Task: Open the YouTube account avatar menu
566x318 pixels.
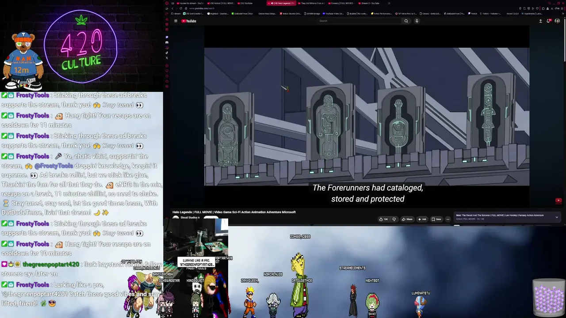Action: click(557, 21)
